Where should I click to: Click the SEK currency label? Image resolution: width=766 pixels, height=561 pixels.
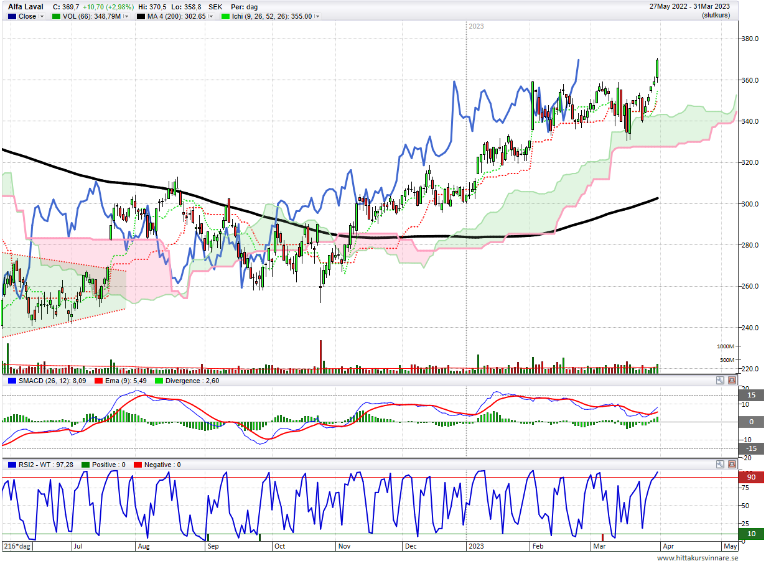pyautogui.click(x=215, y=7)
